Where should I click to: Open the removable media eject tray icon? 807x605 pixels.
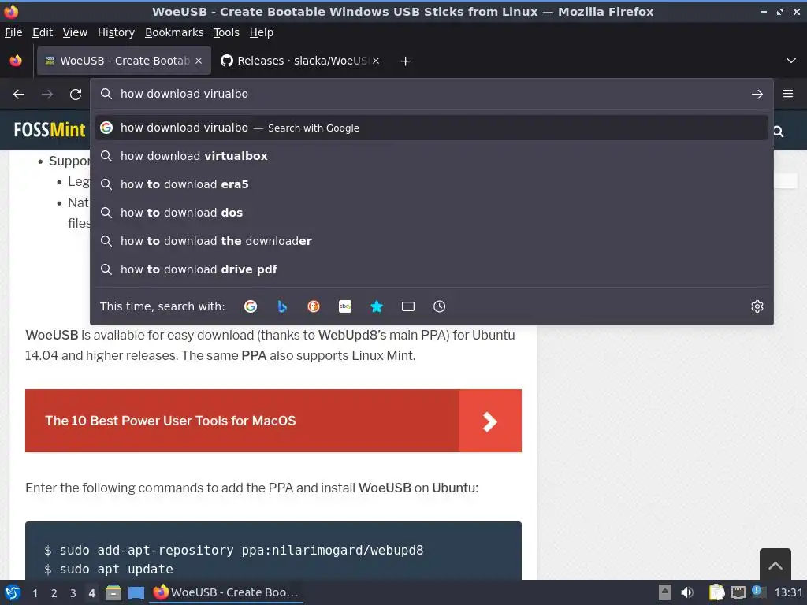click(664, 592)
